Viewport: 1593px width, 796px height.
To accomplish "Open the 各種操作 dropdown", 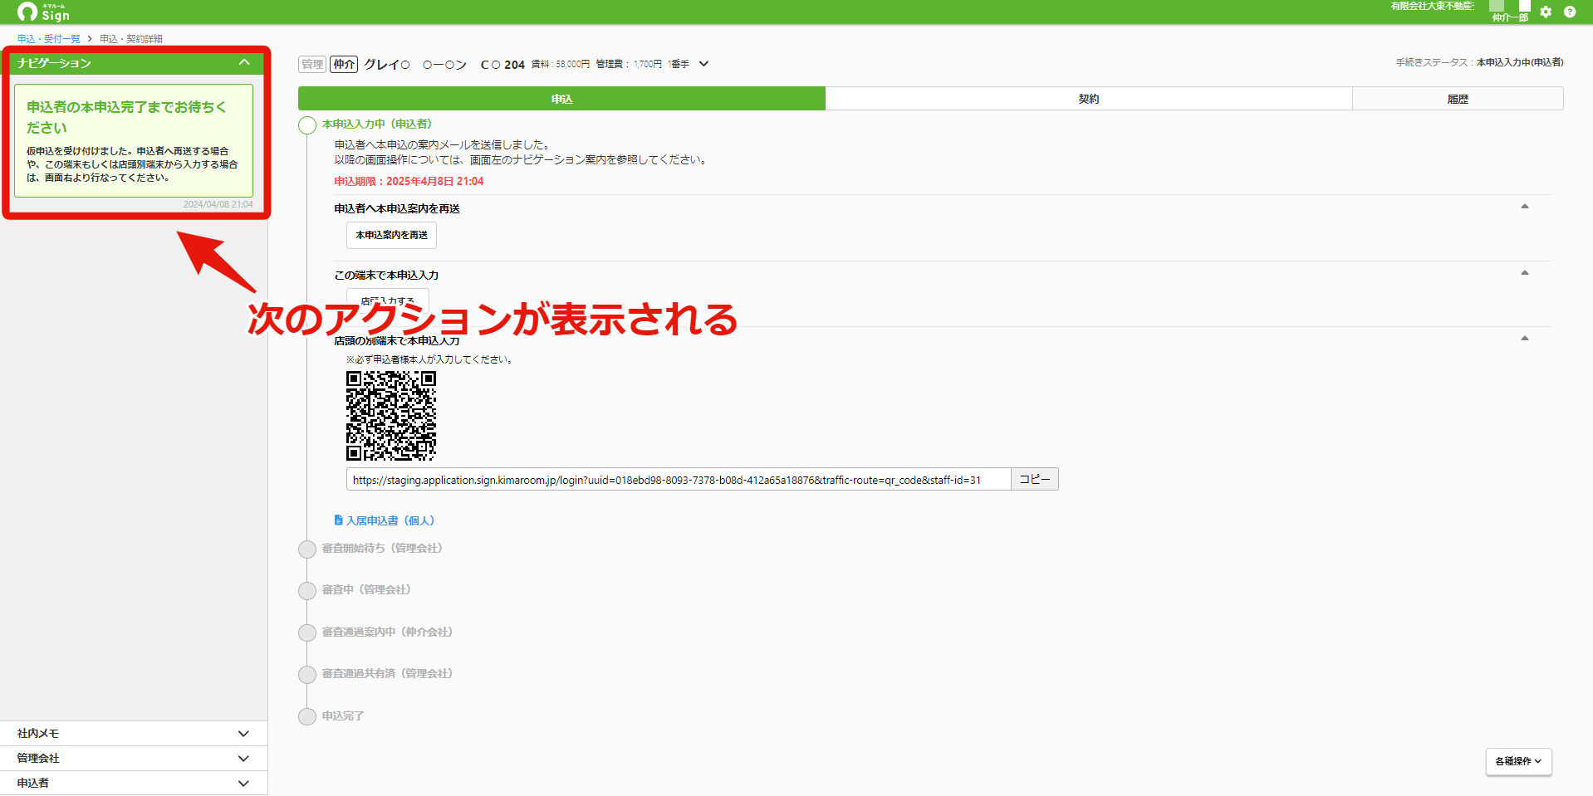I will point(1518,761).
